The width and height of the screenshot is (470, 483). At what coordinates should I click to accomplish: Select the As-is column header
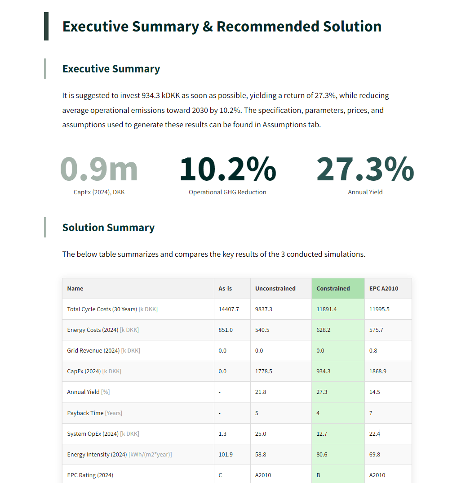coord(225,289)
